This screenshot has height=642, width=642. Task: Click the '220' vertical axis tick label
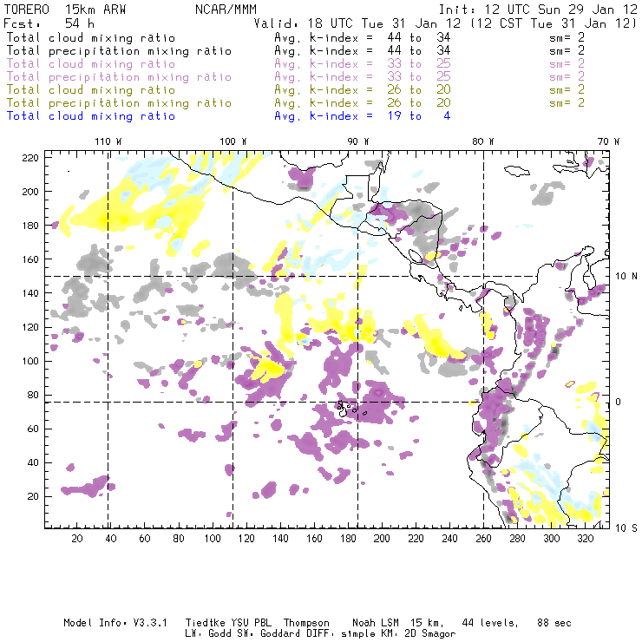click(x=30, y=158)
